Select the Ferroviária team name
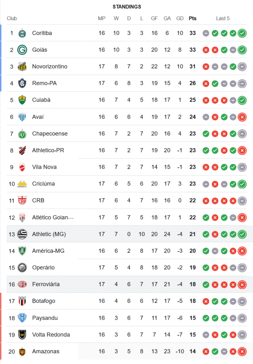 pos(46,284)
